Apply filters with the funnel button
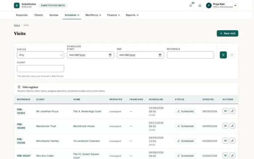254x159 pixels. 223,55
